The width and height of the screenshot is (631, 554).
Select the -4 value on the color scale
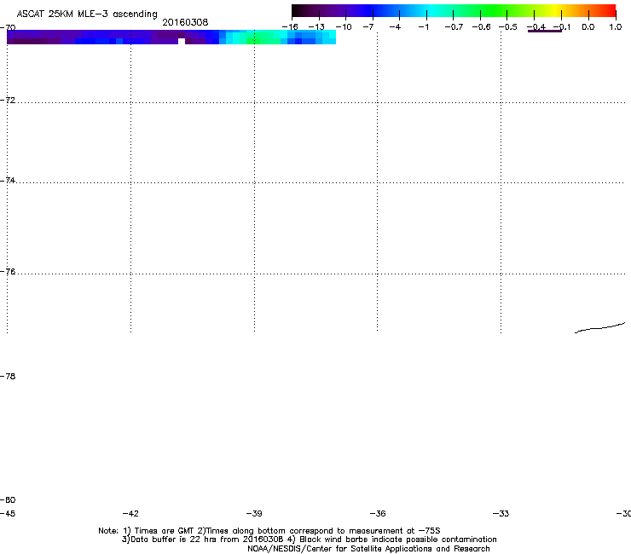click(395, 27)
